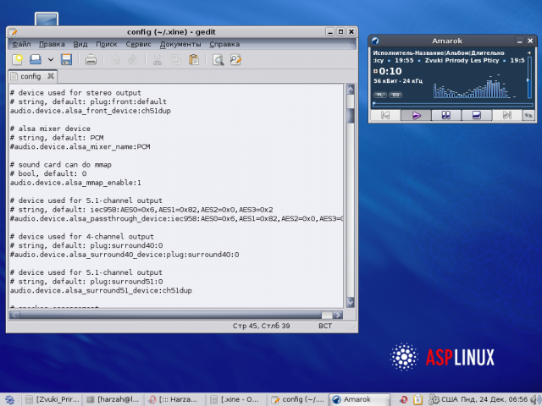Switch to the [Zvuki_Prir... taskbar window
The image size is (542, 406).
click(x=53, y=399)
